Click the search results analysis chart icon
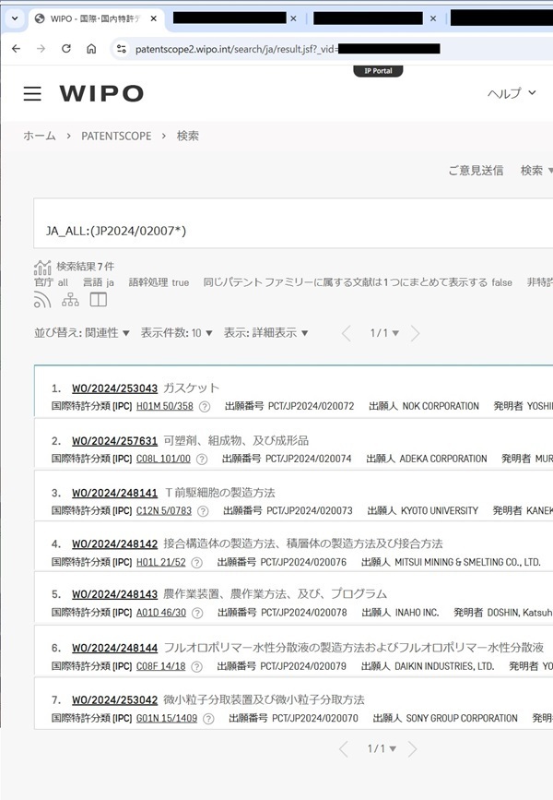 pyautogui.click(x=42, y=268)
